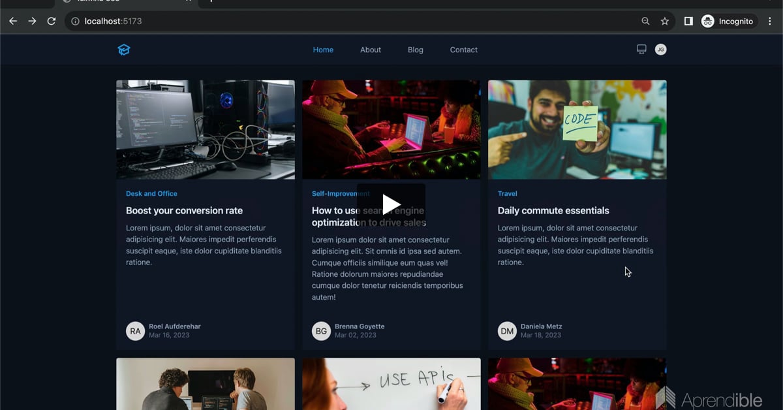Open the About nav link

tap(371, 50)
